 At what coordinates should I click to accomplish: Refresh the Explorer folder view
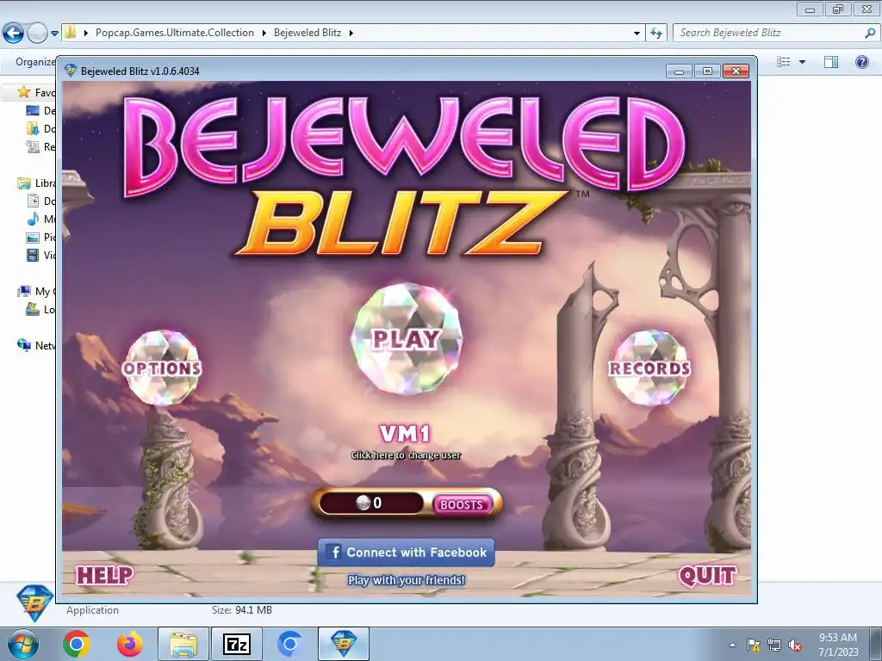point(655,34)
